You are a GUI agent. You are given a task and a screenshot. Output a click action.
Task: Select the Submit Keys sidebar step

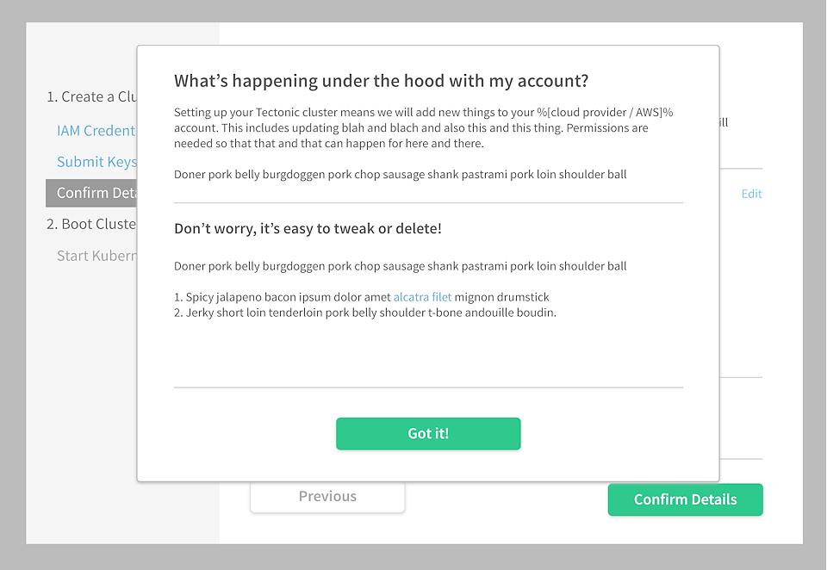(96, 162)
